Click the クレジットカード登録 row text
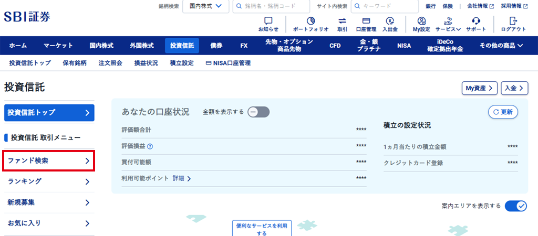The height and width of the screenshot is (236, 538). 413,163
